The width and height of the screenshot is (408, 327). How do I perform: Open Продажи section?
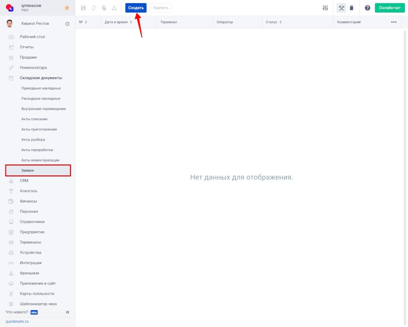pos(28,57)
